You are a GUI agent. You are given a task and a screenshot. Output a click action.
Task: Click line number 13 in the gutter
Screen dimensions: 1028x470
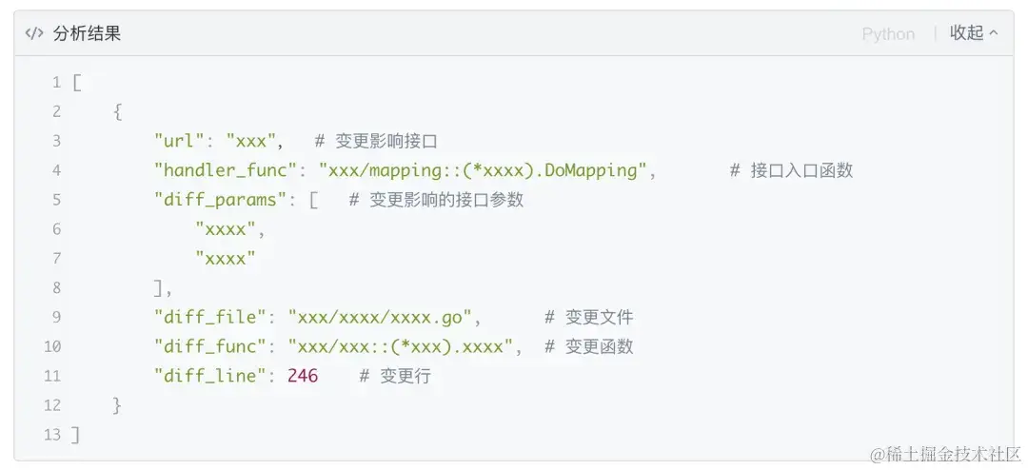tap(52, 435)
